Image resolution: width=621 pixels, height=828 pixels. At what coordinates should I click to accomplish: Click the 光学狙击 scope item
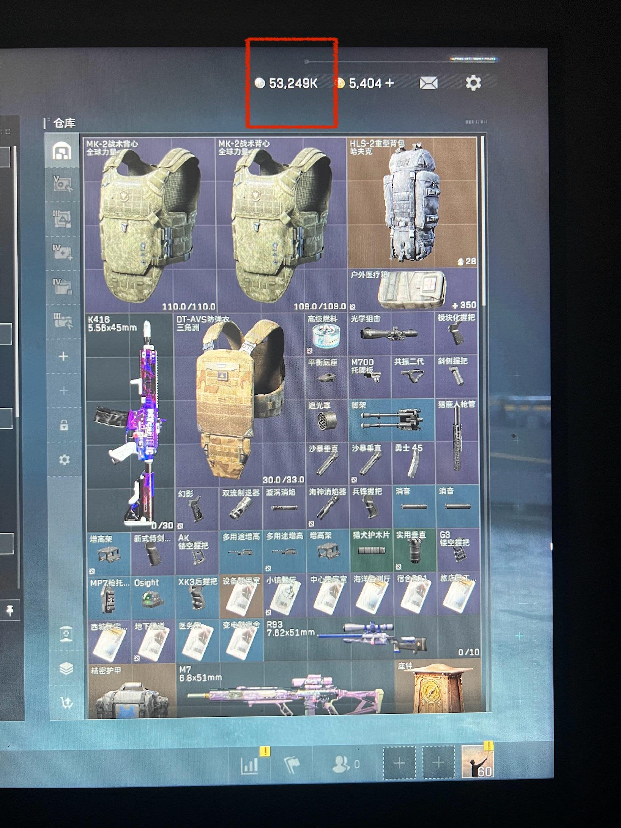point(391,334)
